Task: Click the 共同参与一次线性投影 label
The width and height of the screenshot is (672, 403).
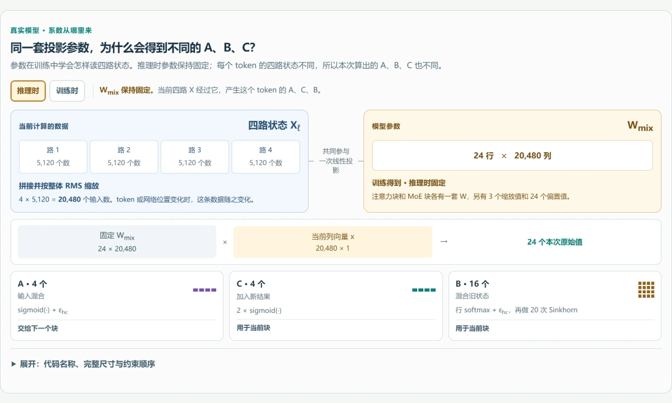Action: (336, 161)
